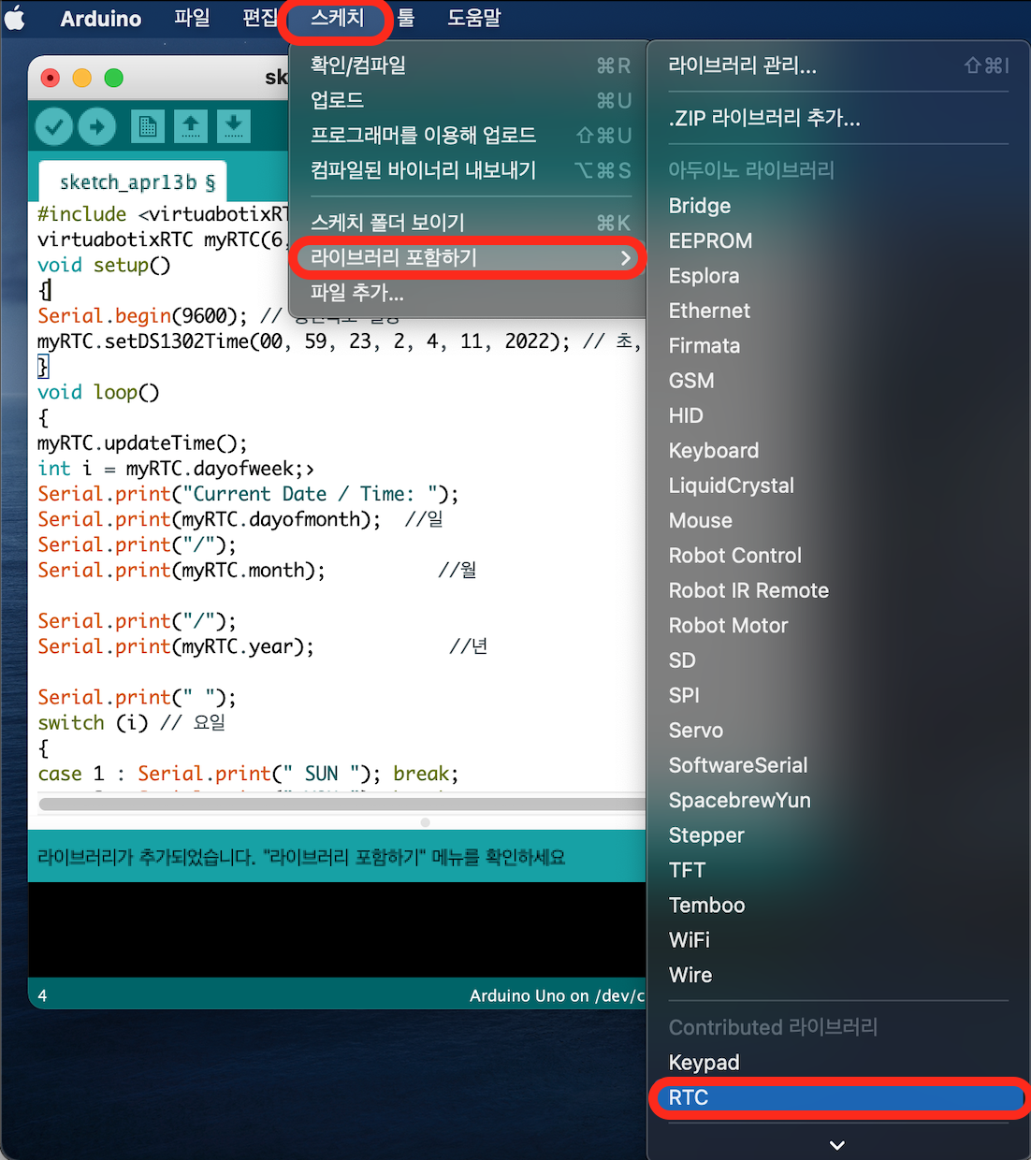This screenshot has height=1160, width=1031.
Task: Include the Stepper library
Action: (x=838, y=835)
